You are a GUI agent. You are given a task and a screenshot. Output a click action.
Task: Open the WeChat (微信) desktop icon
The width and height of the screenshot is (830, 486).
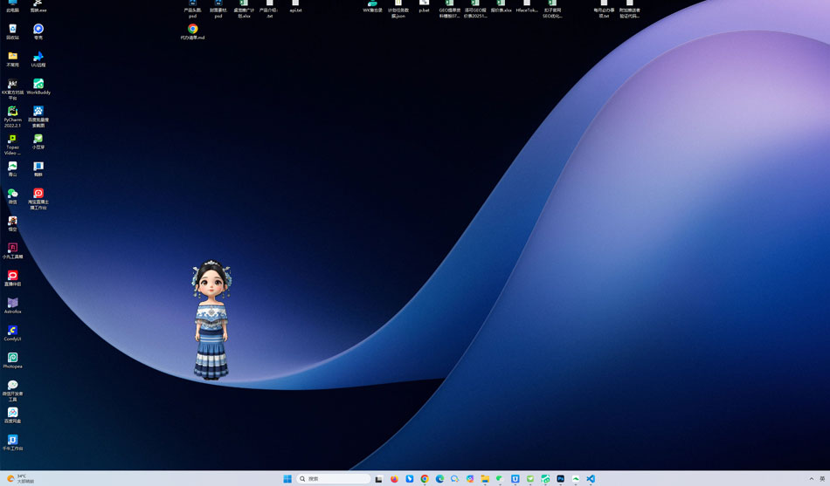pyautogui.click(x=13, y=196)
